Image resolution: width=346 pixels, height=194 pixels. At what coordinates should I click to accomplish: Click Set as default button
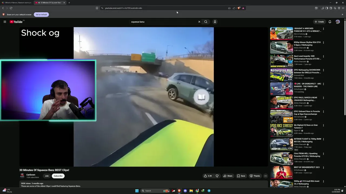click(41, 15)
